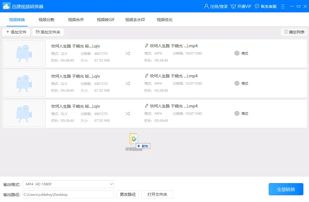Click the 打开文件夹 button
This screenshot has height=202, width=309.
click(157, 194)
